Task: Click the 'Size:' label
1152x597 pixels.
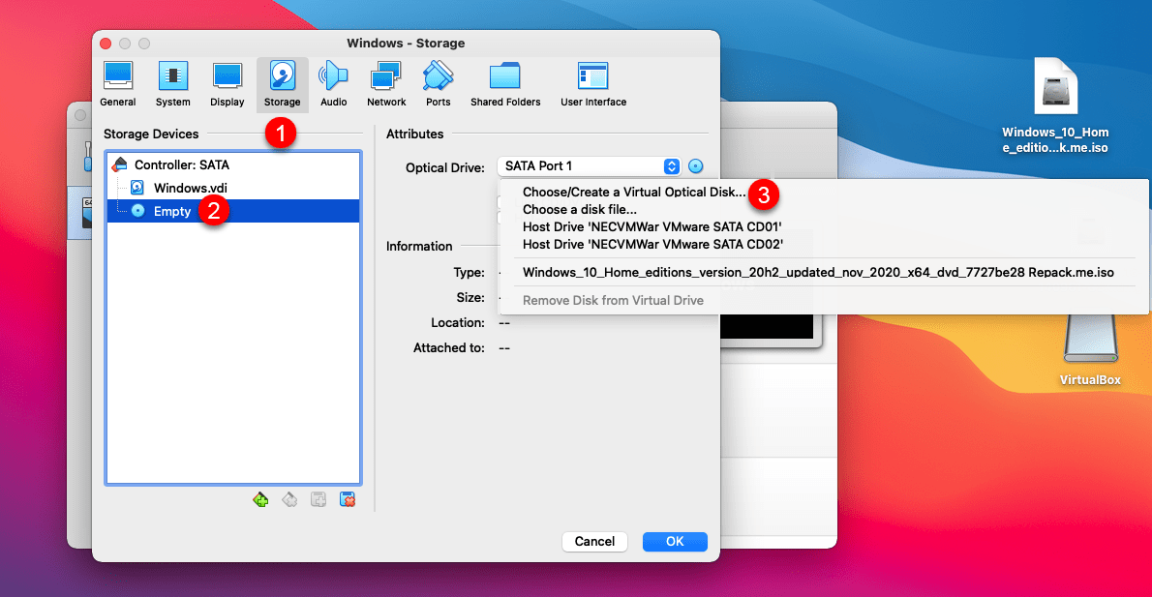Action: point(470,297)
